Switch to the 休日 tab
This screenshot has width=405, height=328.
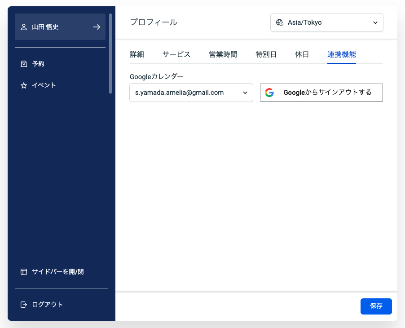click(302, 54)
